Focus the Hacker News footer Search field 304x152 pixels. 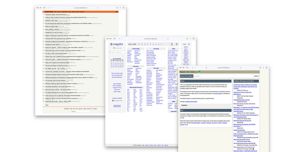tap(82, 111)
